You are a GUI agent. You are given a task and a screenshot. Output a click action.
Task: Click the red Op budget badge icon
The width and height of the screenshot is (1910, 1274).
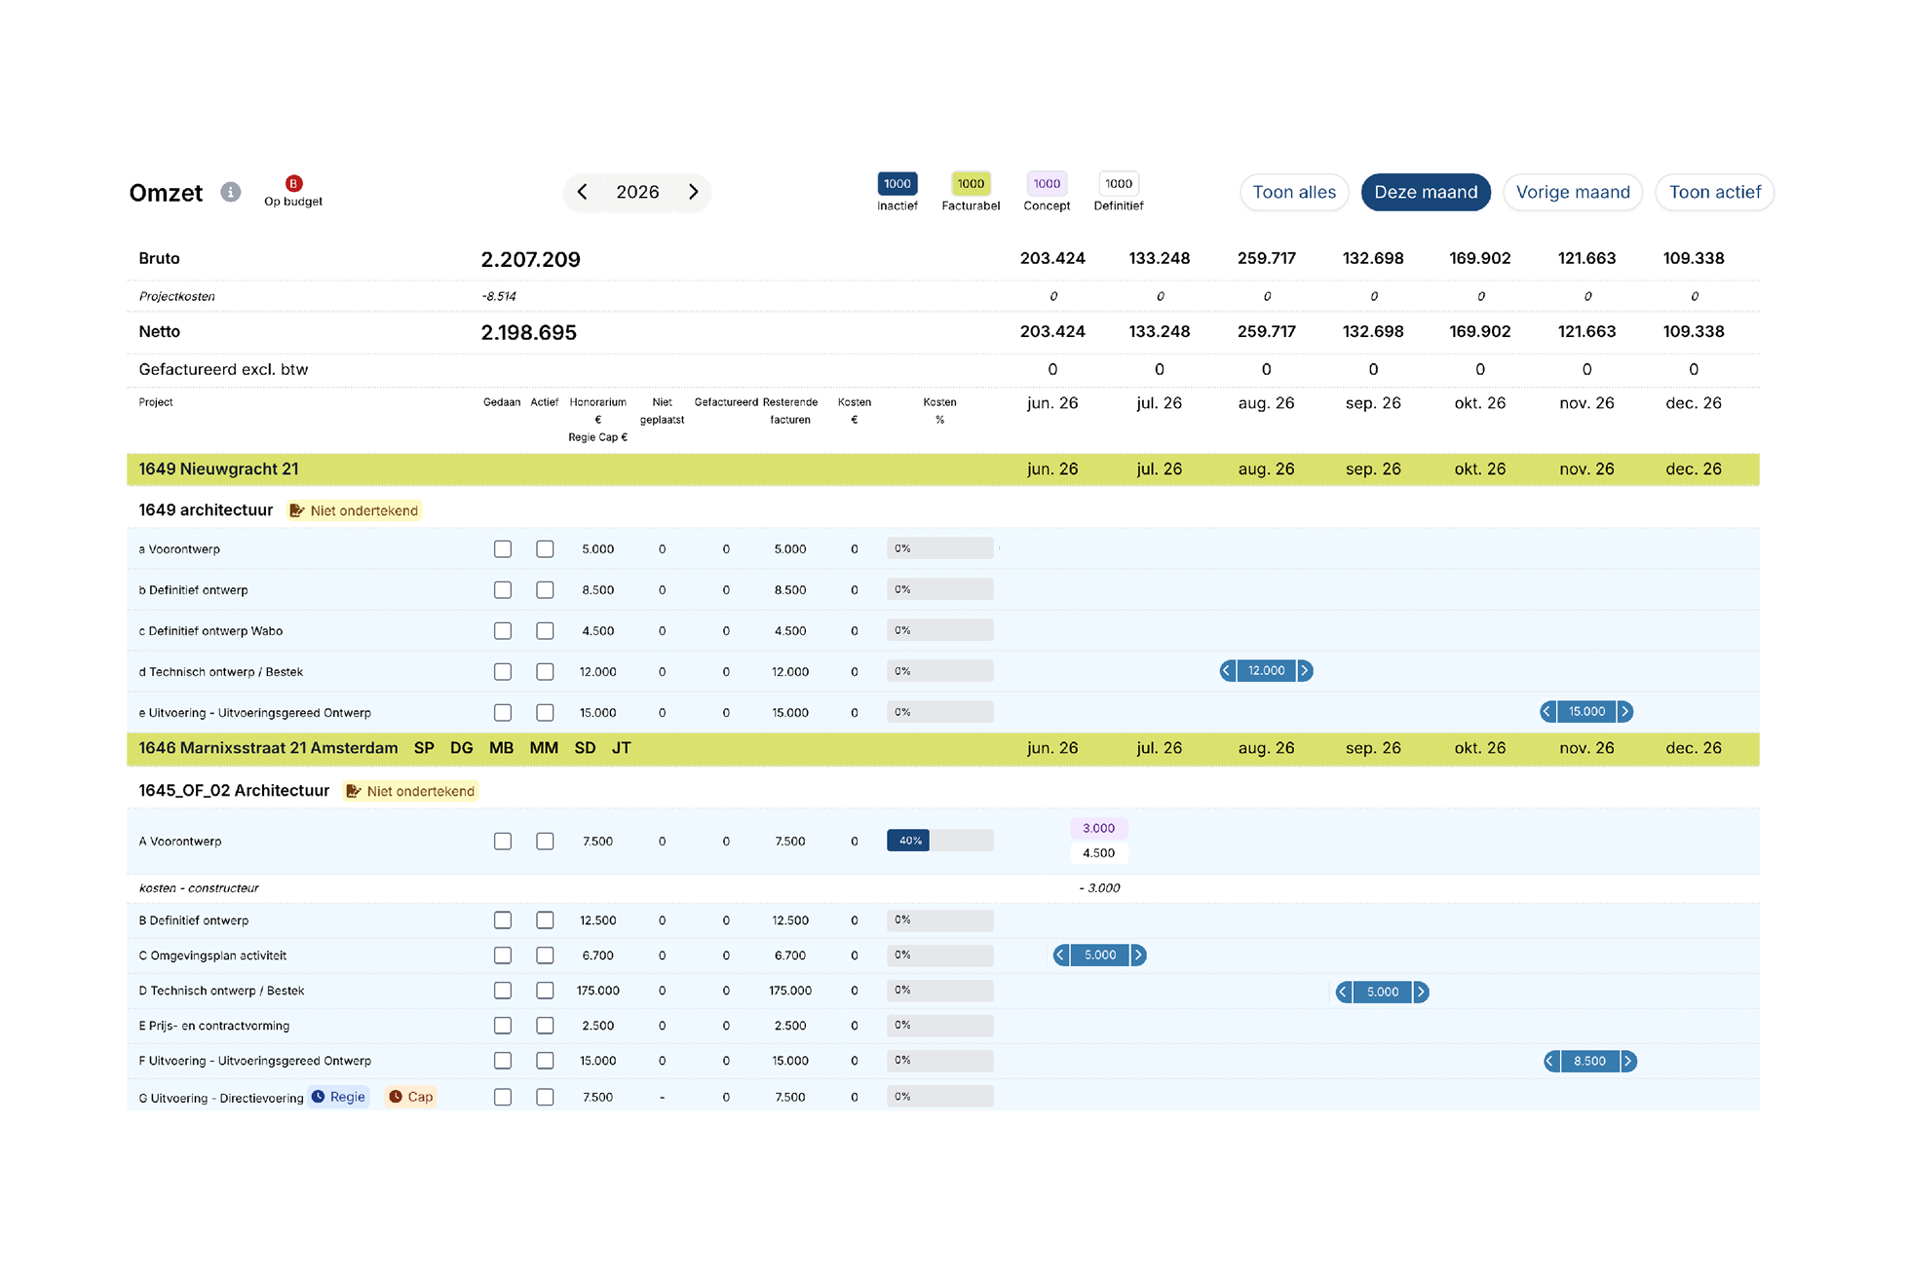(x=293, y=183)
